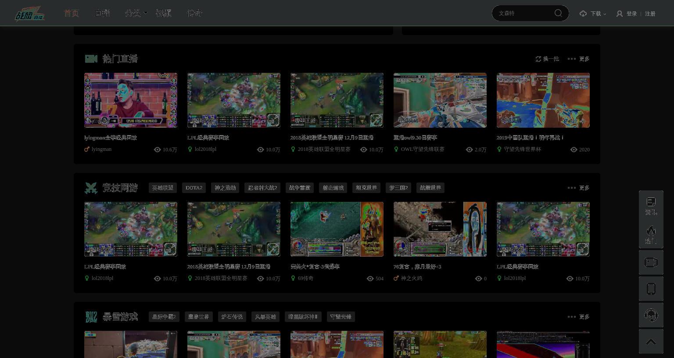Click the gender icon beside lyingman
This screenshot has height=358, width=674.
click(x=87, y=149)
